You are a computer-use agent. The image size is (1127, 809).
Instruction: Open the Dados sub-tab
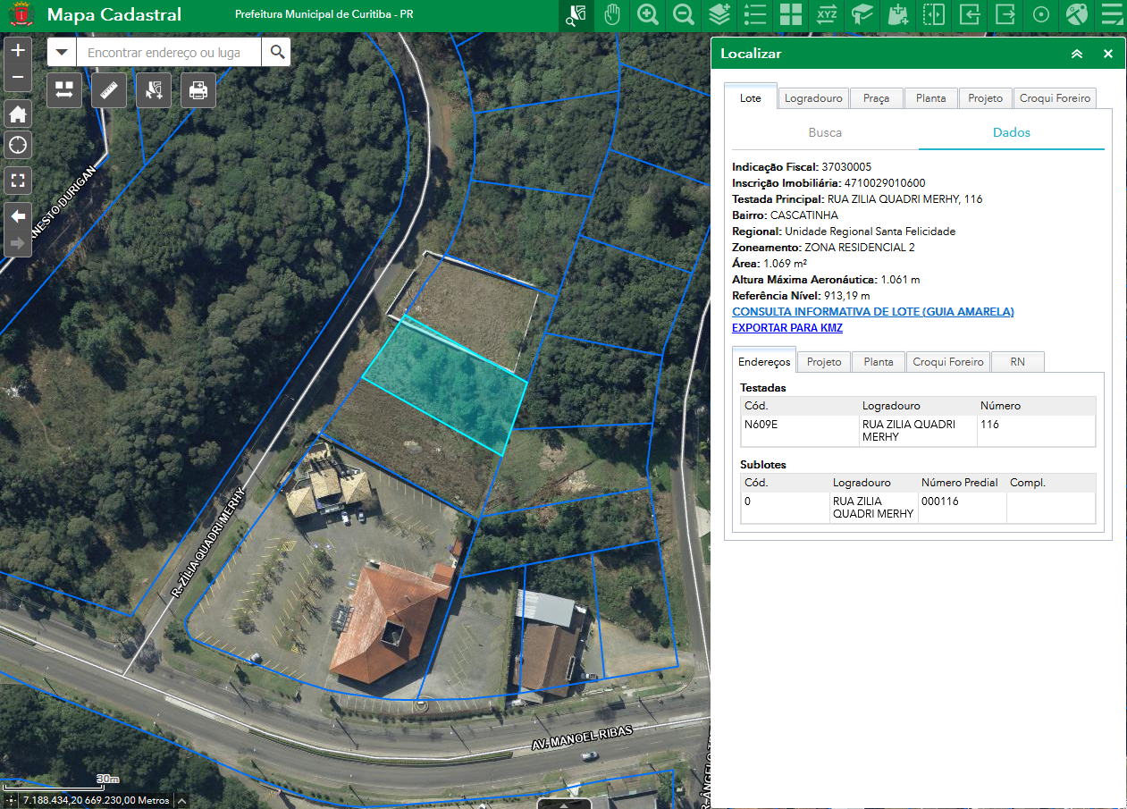tap(1012, 132)
